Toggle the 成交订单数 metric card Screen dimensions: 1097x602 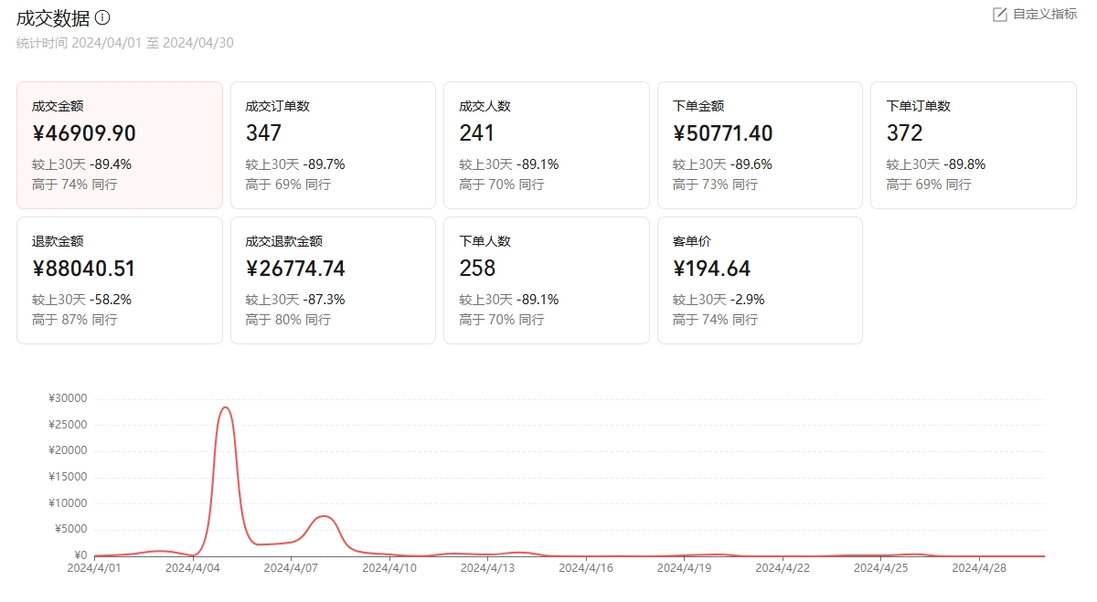point(333,144)
